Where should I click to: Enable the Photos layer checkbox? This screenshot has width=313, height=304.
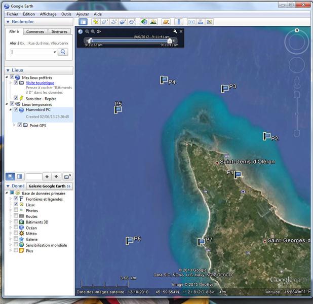(16, 210)
